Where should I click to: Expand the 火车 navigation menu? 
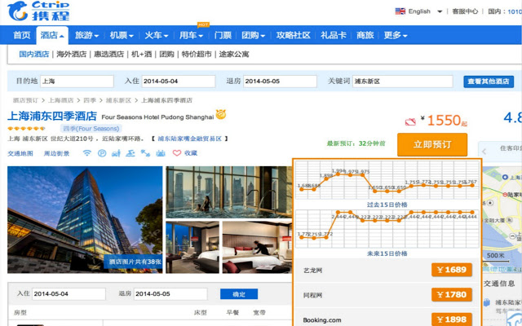(156, 35)
